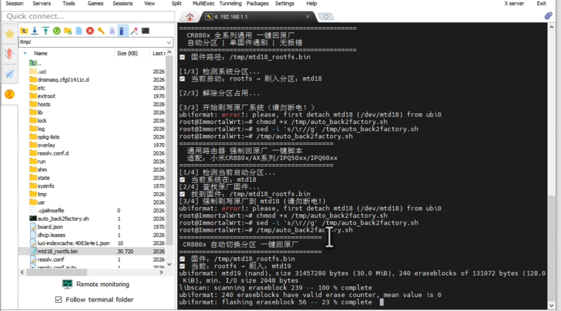
Task: Click the paperclip icon at top right
Action: [x=548, y=16]
